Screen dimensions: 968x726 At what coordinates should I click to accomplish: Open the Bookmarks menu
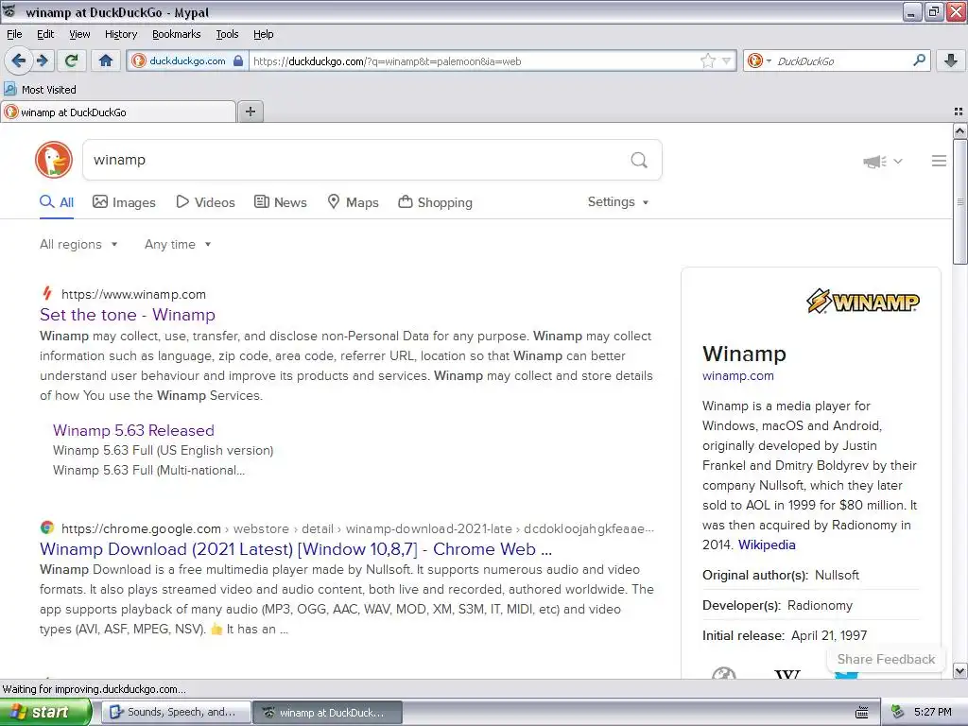click(176, 34)
